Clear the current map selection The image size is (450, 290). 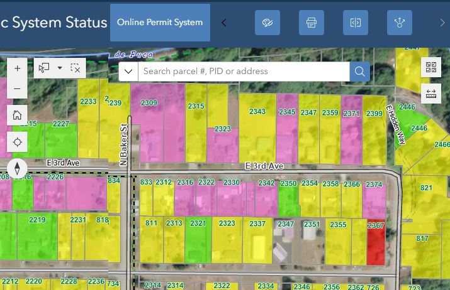coord(76,68)
